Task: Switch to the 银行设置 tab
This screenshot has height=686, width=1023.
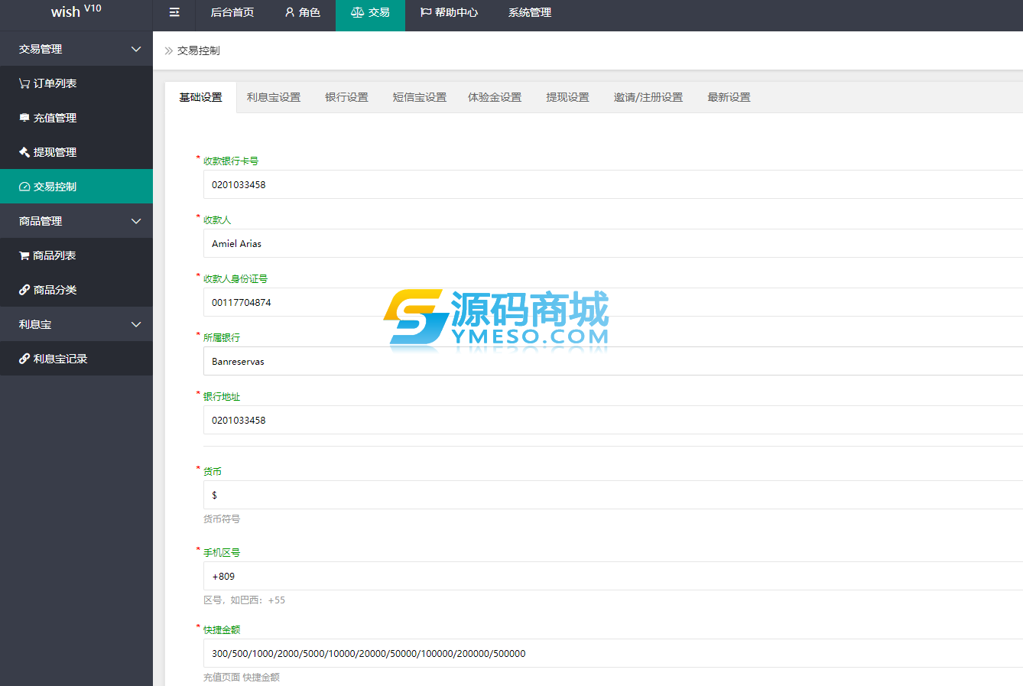Action: tap(347, 97)
